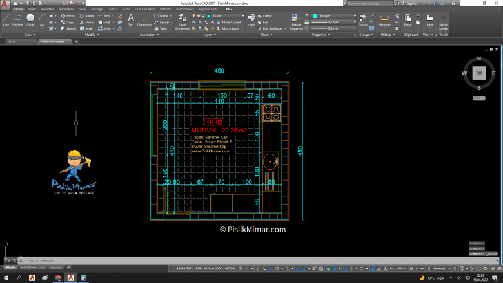Select the Line drawing tool
503x283 pixels.
[x=6, y=19]
